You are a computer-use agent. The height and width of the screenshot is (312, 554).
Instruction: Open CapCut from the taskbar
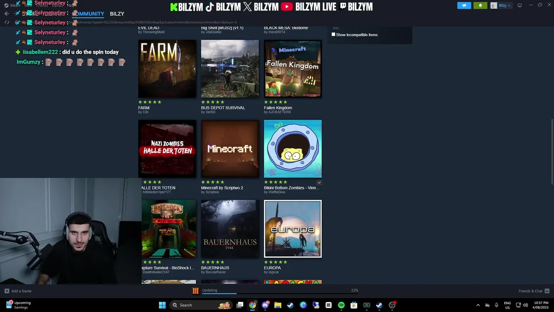coord(329,305)
